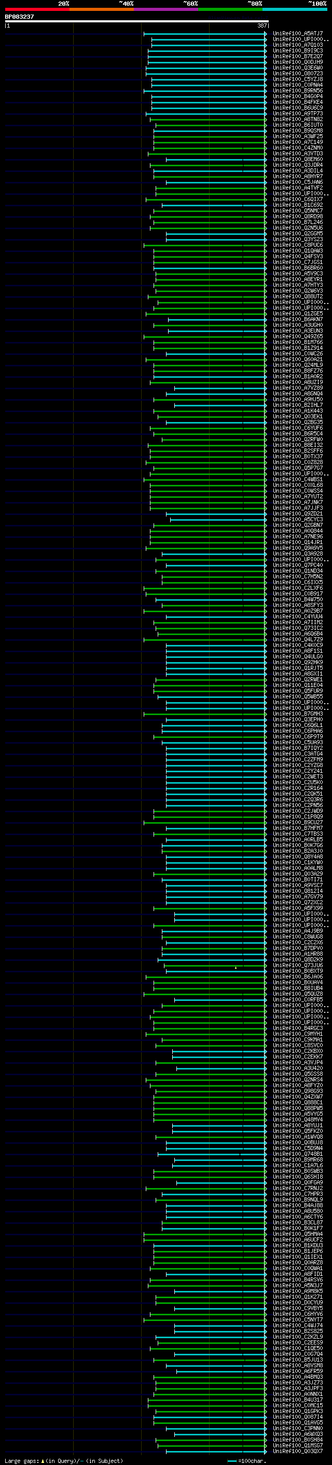
Task: Select UniRef100_B9RN56 label
Action: click(x=298, y=90)
